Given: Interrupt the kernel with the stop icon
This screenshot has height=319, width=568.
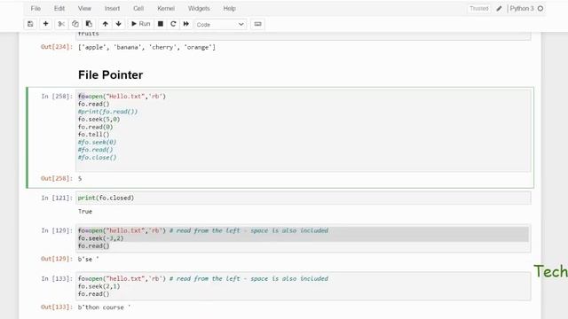Looking at the screenshot, I should pyautogui.click(x=161, y=24).
